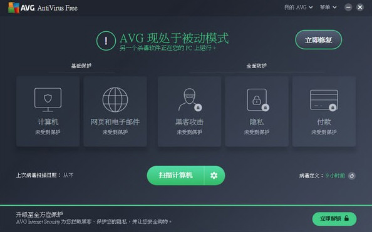This screenshot has width=372, height=232.
Task: Click the 上次病毒扫描日期 label
Action: point(38,175)
